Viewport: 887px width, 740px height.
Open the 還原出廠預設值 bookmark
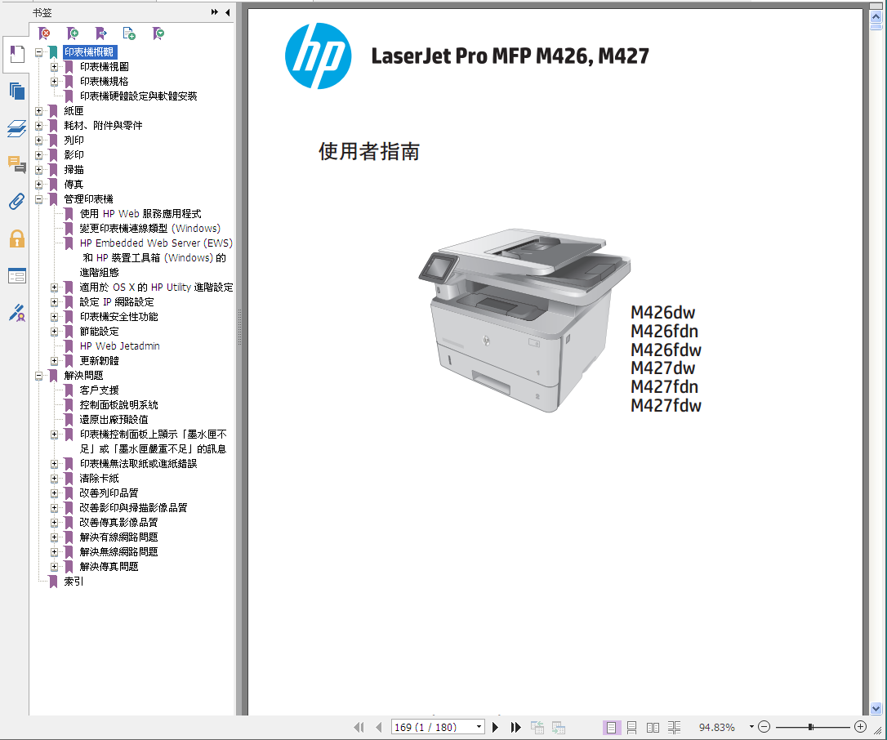pos(114,420)
